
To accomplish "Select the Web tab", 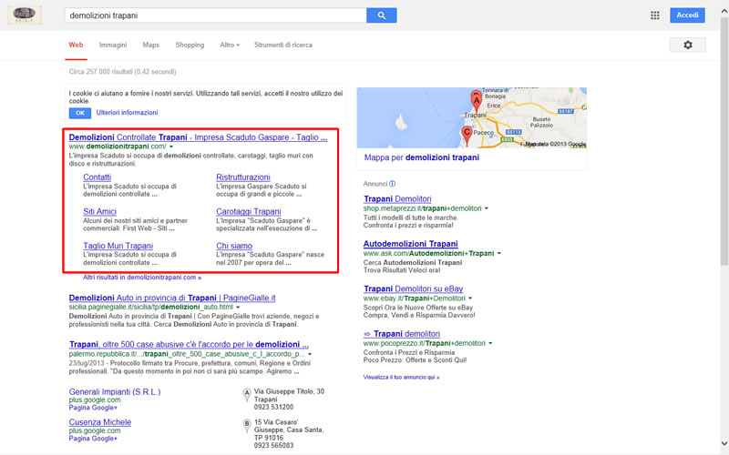I will [76, 45].
